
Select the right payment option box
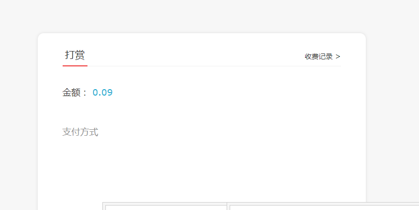[323, 207]
